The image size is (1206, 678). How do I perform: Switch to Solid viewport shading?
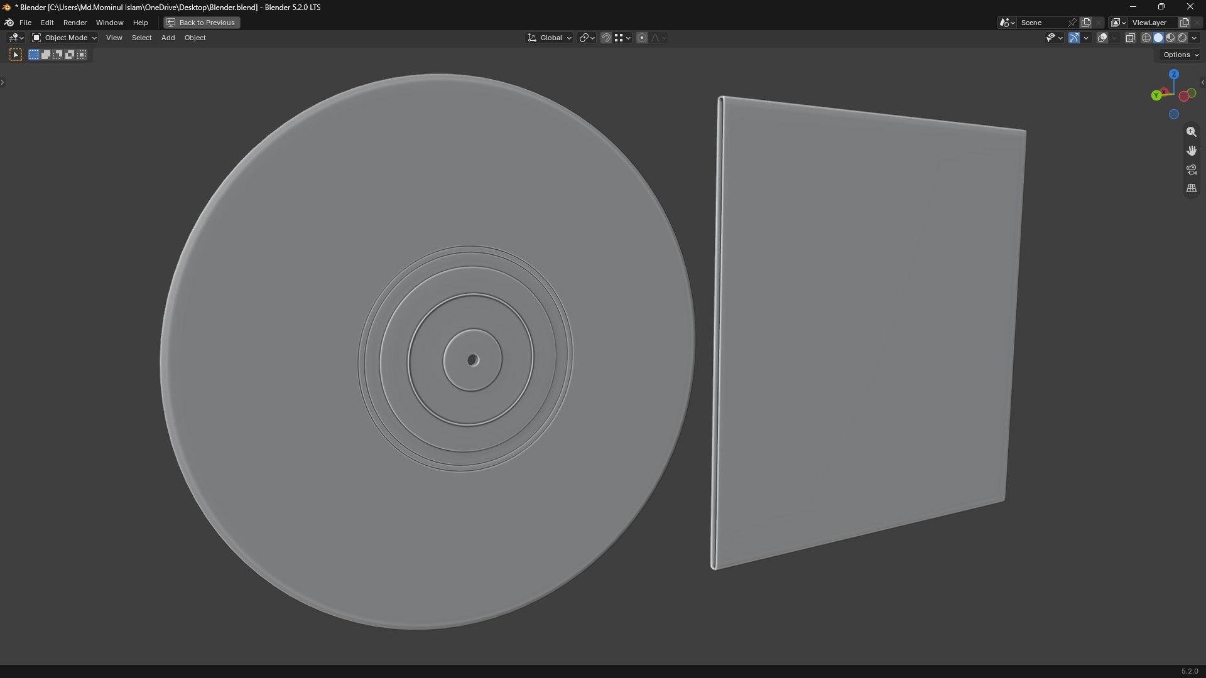(1158, 38)
